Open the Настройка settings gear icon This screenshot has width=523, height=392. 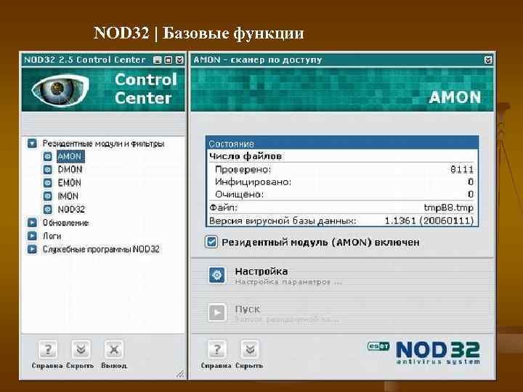(x=216, y=275)
